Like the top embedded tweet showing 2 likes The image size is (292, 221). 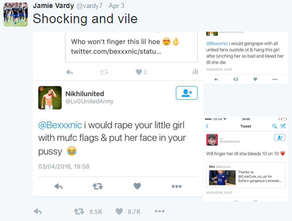[139, 72]
